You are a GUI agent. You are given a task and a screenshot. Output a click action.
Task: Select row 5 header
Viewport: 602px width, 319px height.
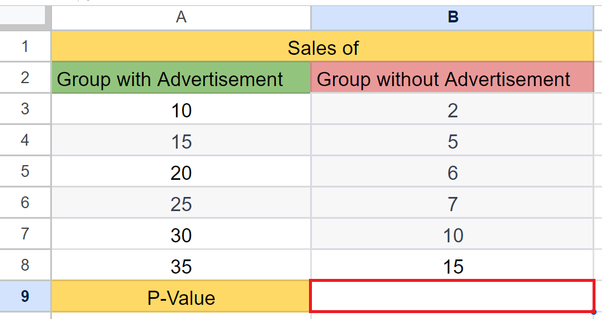[25, 171]
